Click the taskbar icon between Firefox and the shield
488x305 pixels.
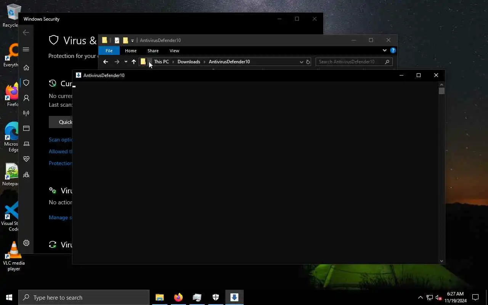pyautogui.click(x=197, y=297)
